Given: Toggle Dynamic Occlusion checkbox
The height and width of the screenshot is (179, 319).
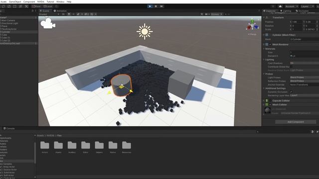Looking at the screenshot, I should point(291,92).
